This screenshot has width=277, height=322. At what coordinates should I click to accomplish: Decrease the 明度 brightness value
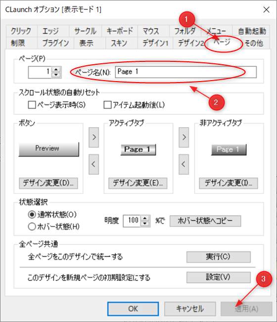tap(145, 224)
